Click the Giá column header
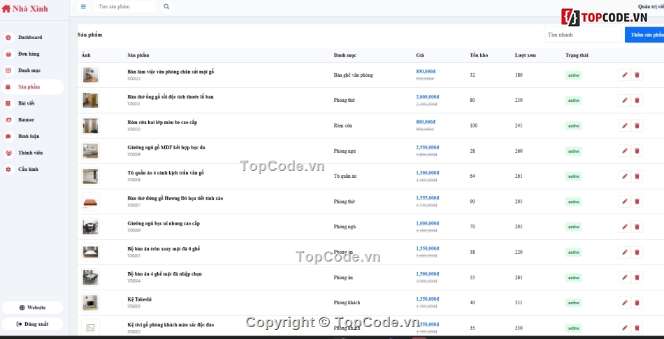The width and height of the screenshot is (664, 339). (419, 55)
